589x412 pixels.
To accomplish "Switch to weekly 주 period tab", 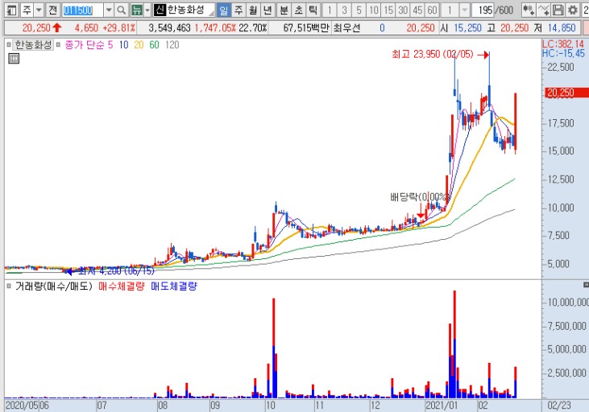I will (239, 10).
